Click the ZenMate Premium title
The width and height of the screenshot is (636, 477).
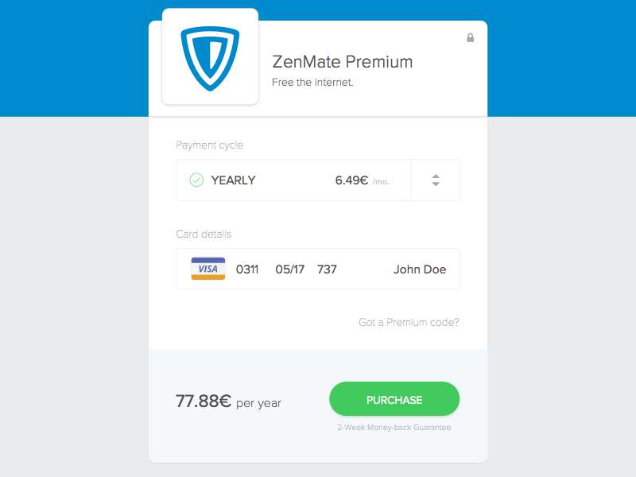343,62
